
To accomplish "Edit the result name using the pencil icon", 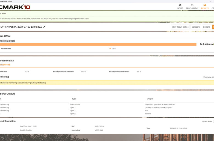I will click(44, 27).
